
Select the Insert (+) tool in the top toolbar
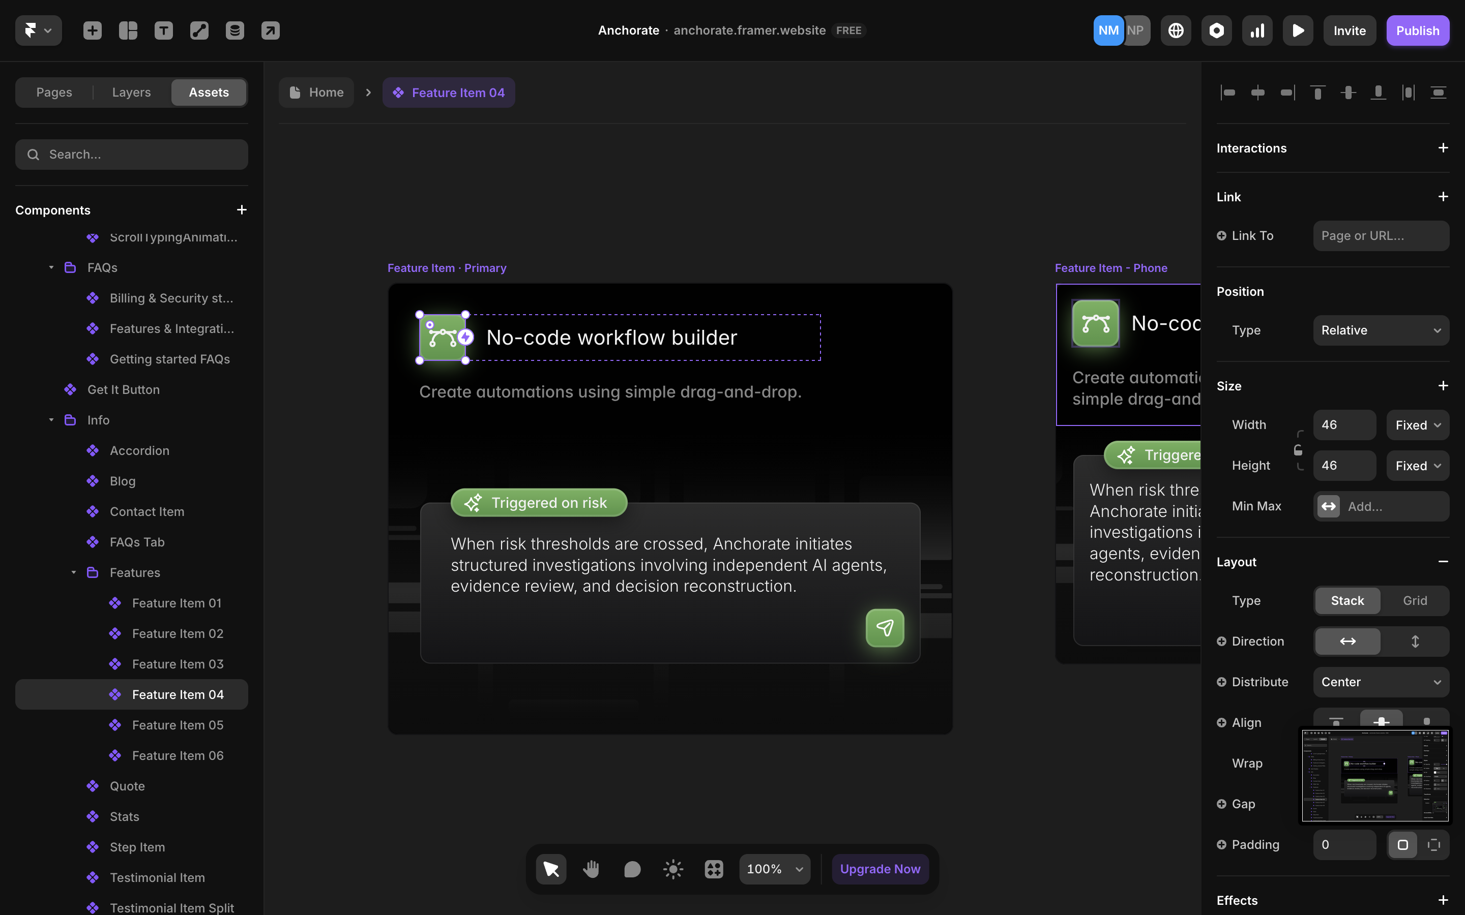click(92, 30)
